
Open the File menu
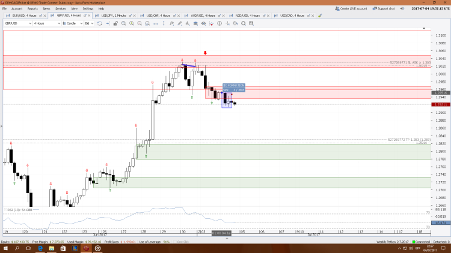point(4,8)
